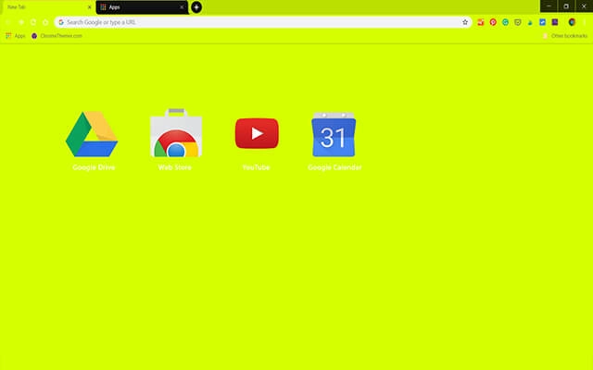Image resolution: width=593 pixels, height=370 pixels.
Task: Reload the page
Action: pyautogui.click(x=33, y=22)
